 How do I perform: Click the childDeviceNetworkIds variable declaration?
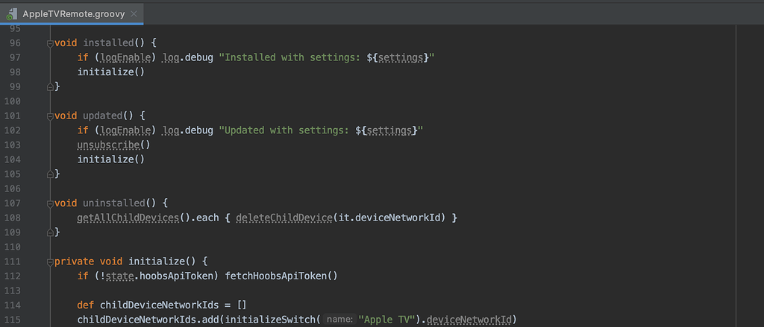point(160,305)
